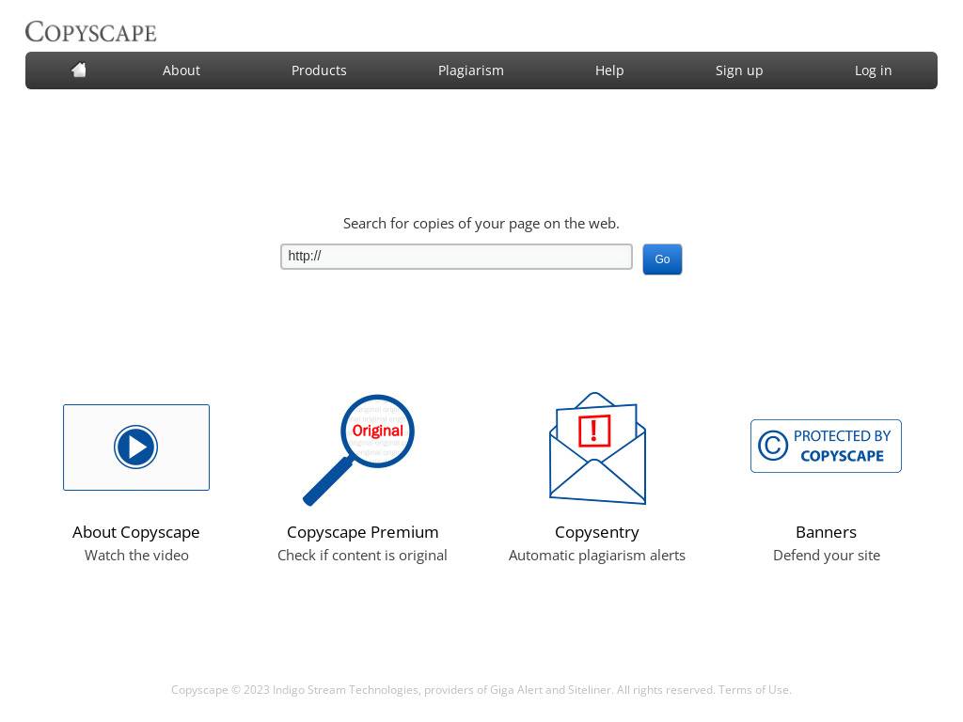The width and height of the screenshot is (963, 722).
Task: Click the URL input field
Action: pos(456,256)
